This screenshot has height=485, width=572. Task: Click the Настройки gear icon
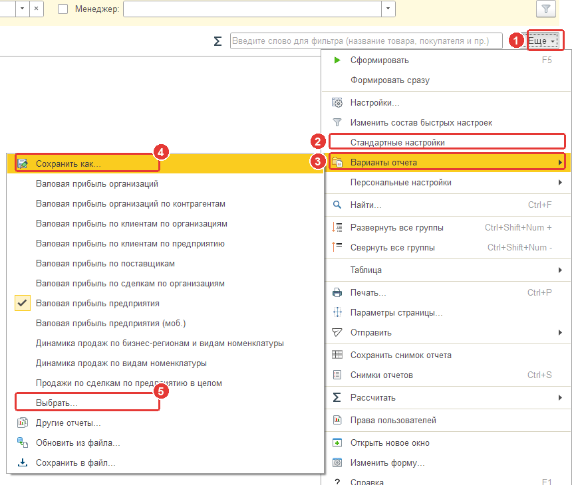point(337,103)
